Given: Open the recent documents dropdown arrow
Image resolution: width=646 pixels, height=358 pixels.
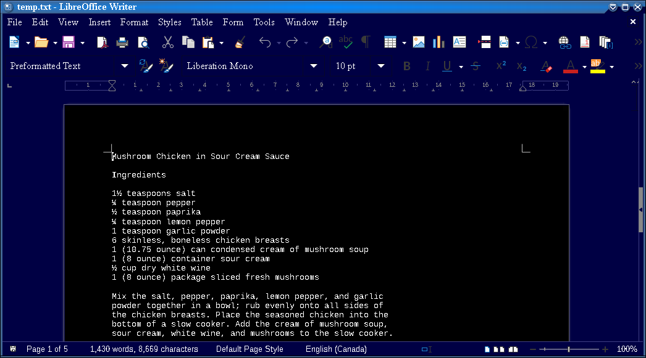Looking at the screenshot, I should click(x=55, y=43).
